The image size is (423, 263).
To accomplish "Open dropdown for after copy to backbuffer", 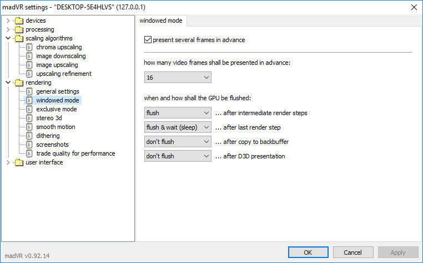I will coord(178,142).
